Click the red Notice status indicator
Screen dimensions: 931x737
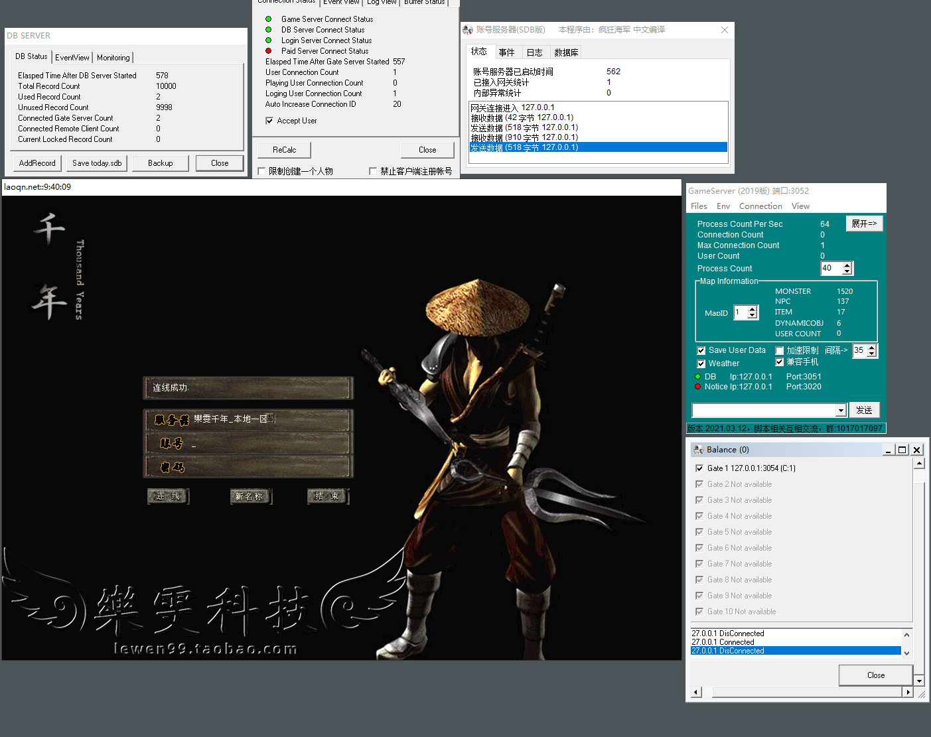tap(698, 386)
